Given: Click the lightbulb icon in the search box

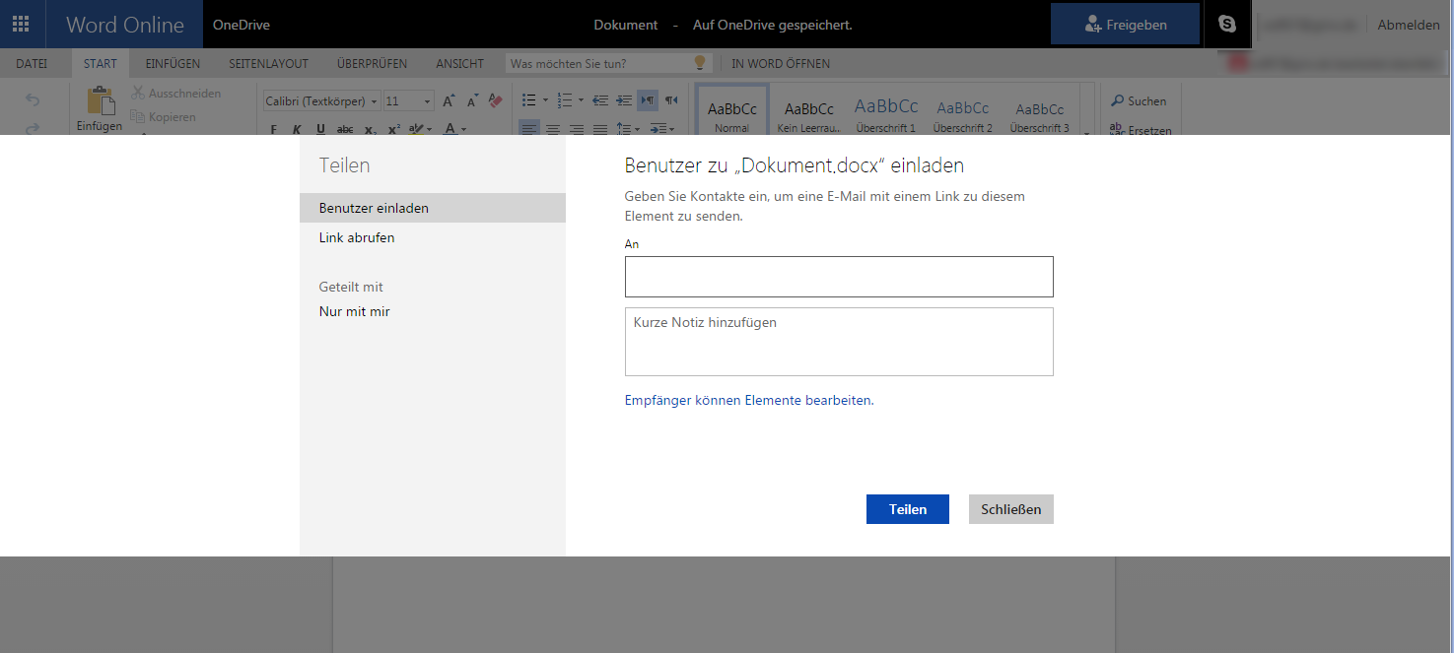Looking at the screenshot, I should click(x=700, y=63).
